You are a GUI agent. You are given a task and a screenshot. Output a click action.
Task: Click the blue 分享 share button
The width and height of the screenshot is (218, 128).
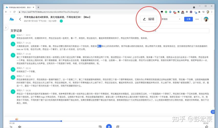[x=188, y=19]
